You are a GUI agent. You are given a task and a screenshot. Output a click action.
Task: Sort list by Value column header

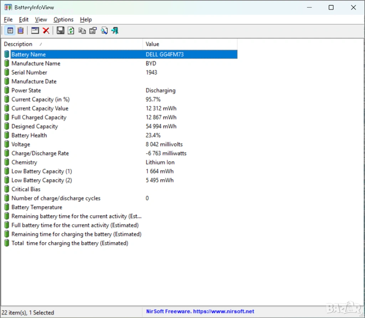(x=189, y=44)
